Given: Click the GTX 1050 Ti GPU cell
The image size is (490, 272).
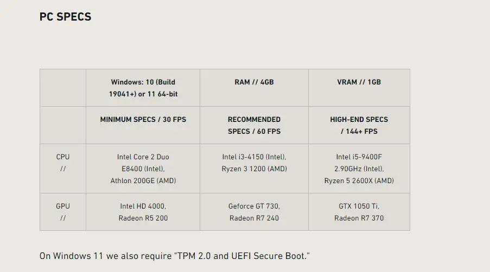Looking at the screenshot, I should pos(359,212).
